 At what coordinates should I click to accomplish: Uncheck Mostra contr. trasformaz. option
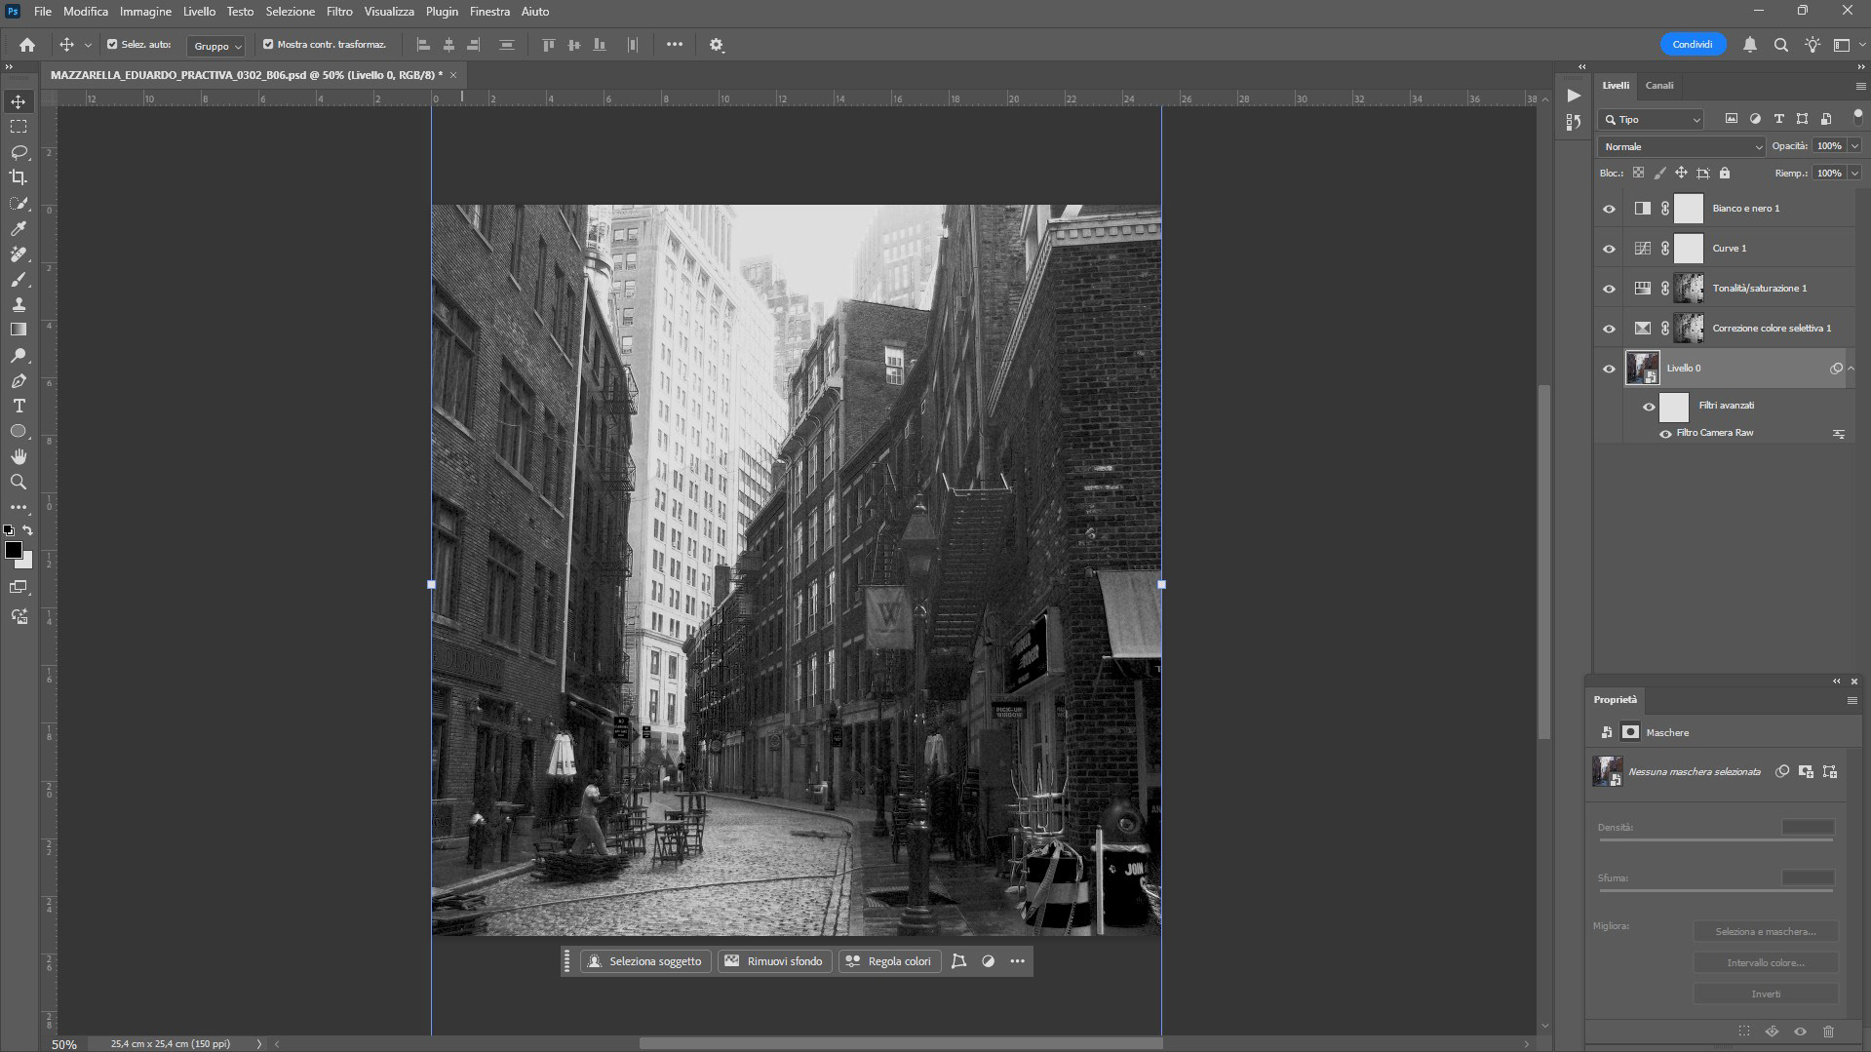pyautogui.click(x=268, y=44)
